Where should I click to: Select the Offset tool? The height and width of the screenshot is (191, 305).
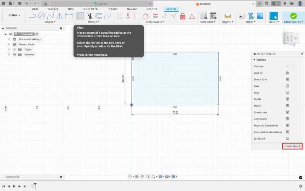[98, 16]
